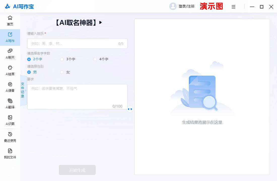Viewport: 277px width, 181px height.
Task: Select the AI写作 sidebar icon
Action: [x=10, y=35]
